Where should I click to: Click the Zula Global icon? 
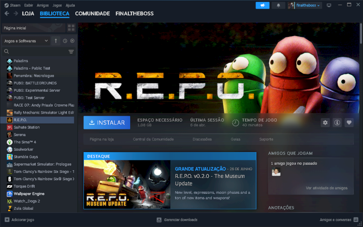point(10,208)
